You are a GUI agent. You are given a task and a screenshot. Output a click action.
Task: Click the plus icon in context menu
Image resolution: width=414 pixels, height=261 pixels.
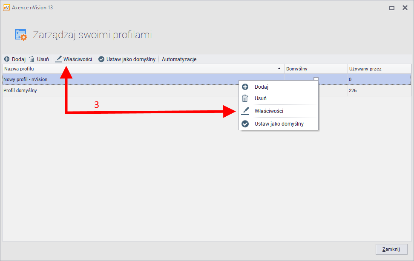[245, 87]
